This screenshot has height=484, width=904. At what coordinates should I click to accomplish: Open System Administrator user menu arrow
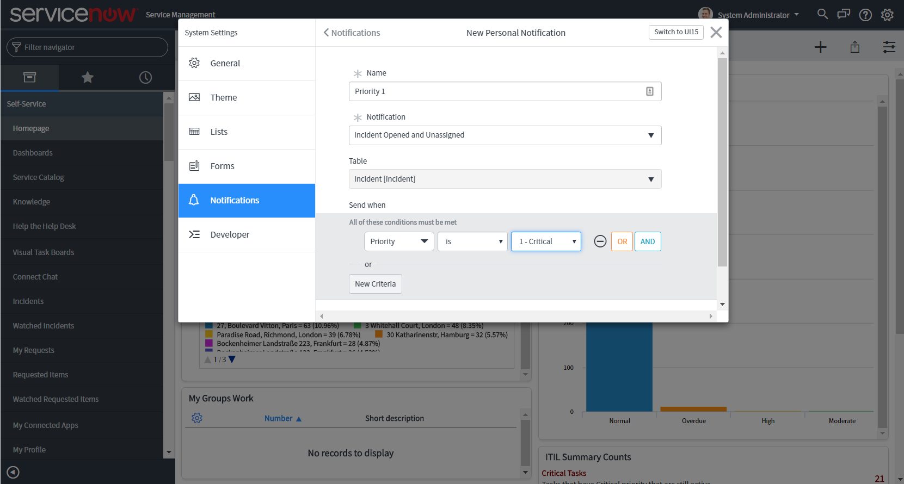(x=797, y=15)
